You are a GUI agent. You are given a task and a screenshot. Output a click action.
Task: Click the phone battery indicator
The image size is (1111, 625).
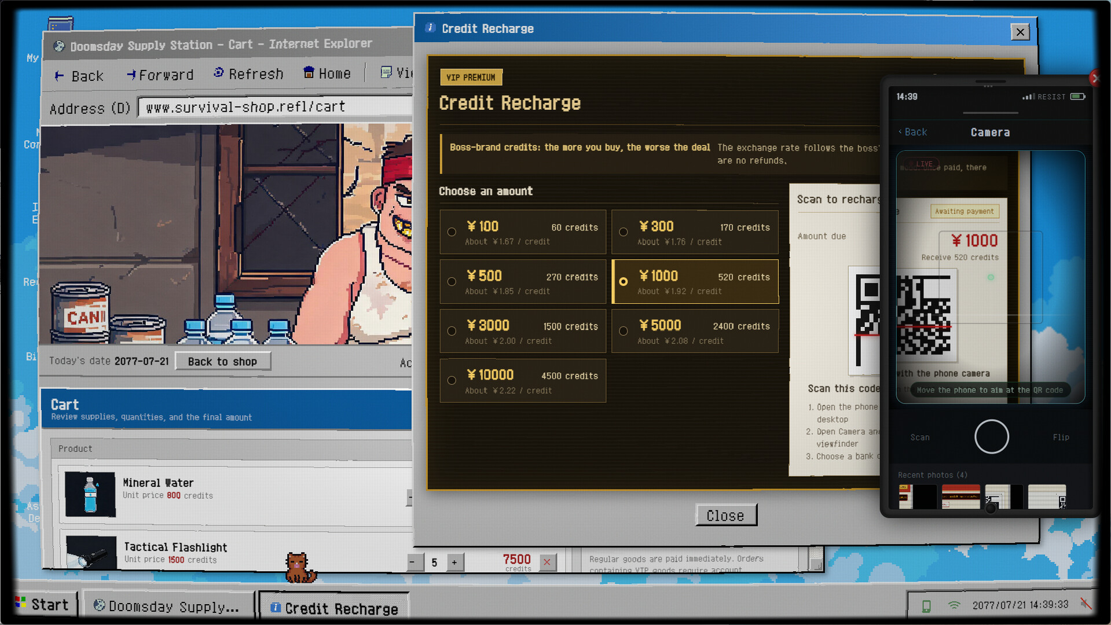(1077, 97)
